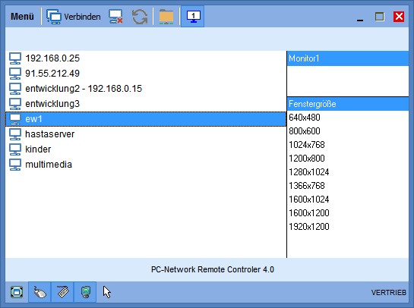
Task: Click the cursor arrow icon in bottom bar
Action: coord(107,292)
